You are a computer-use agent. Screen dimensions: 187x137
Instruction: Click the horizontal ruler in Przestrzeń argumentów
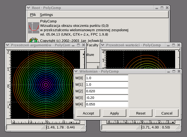(x=46, y=122)
